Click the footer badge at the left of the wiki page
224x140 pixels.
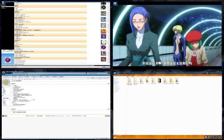(5, 116)
